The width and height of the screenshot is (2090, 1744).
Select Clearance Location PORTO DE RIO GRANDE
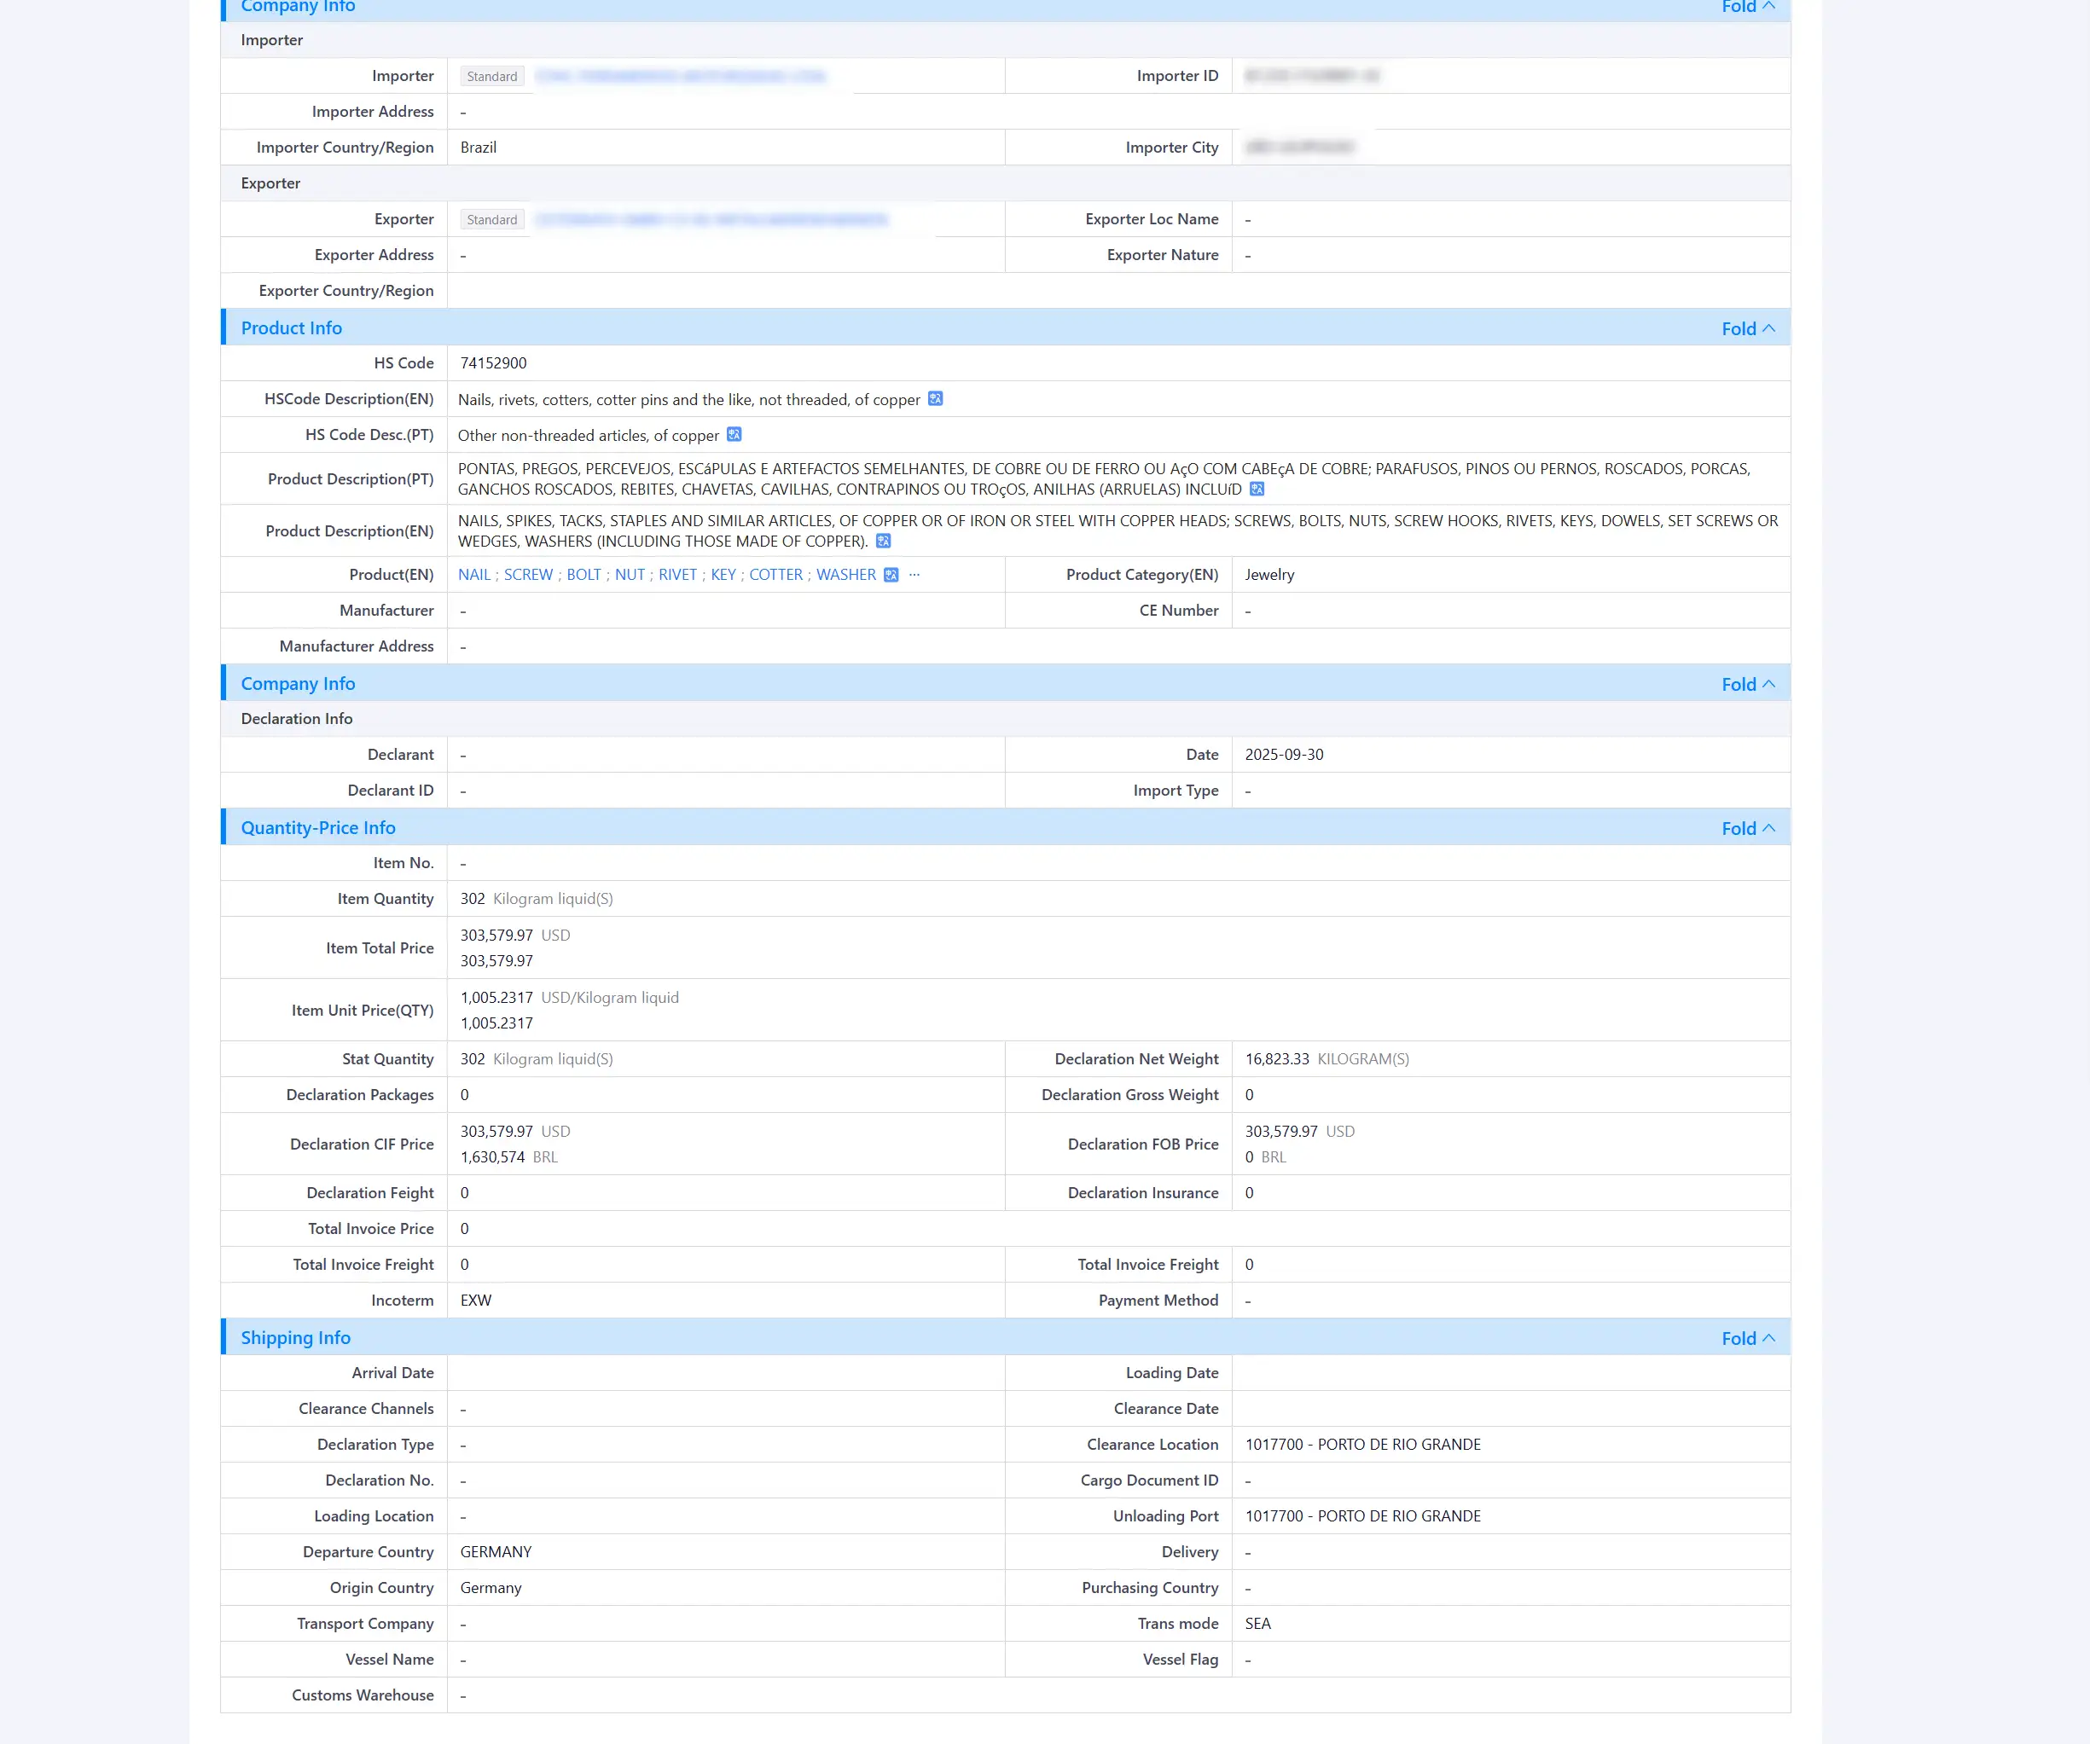(1361, 1445)
